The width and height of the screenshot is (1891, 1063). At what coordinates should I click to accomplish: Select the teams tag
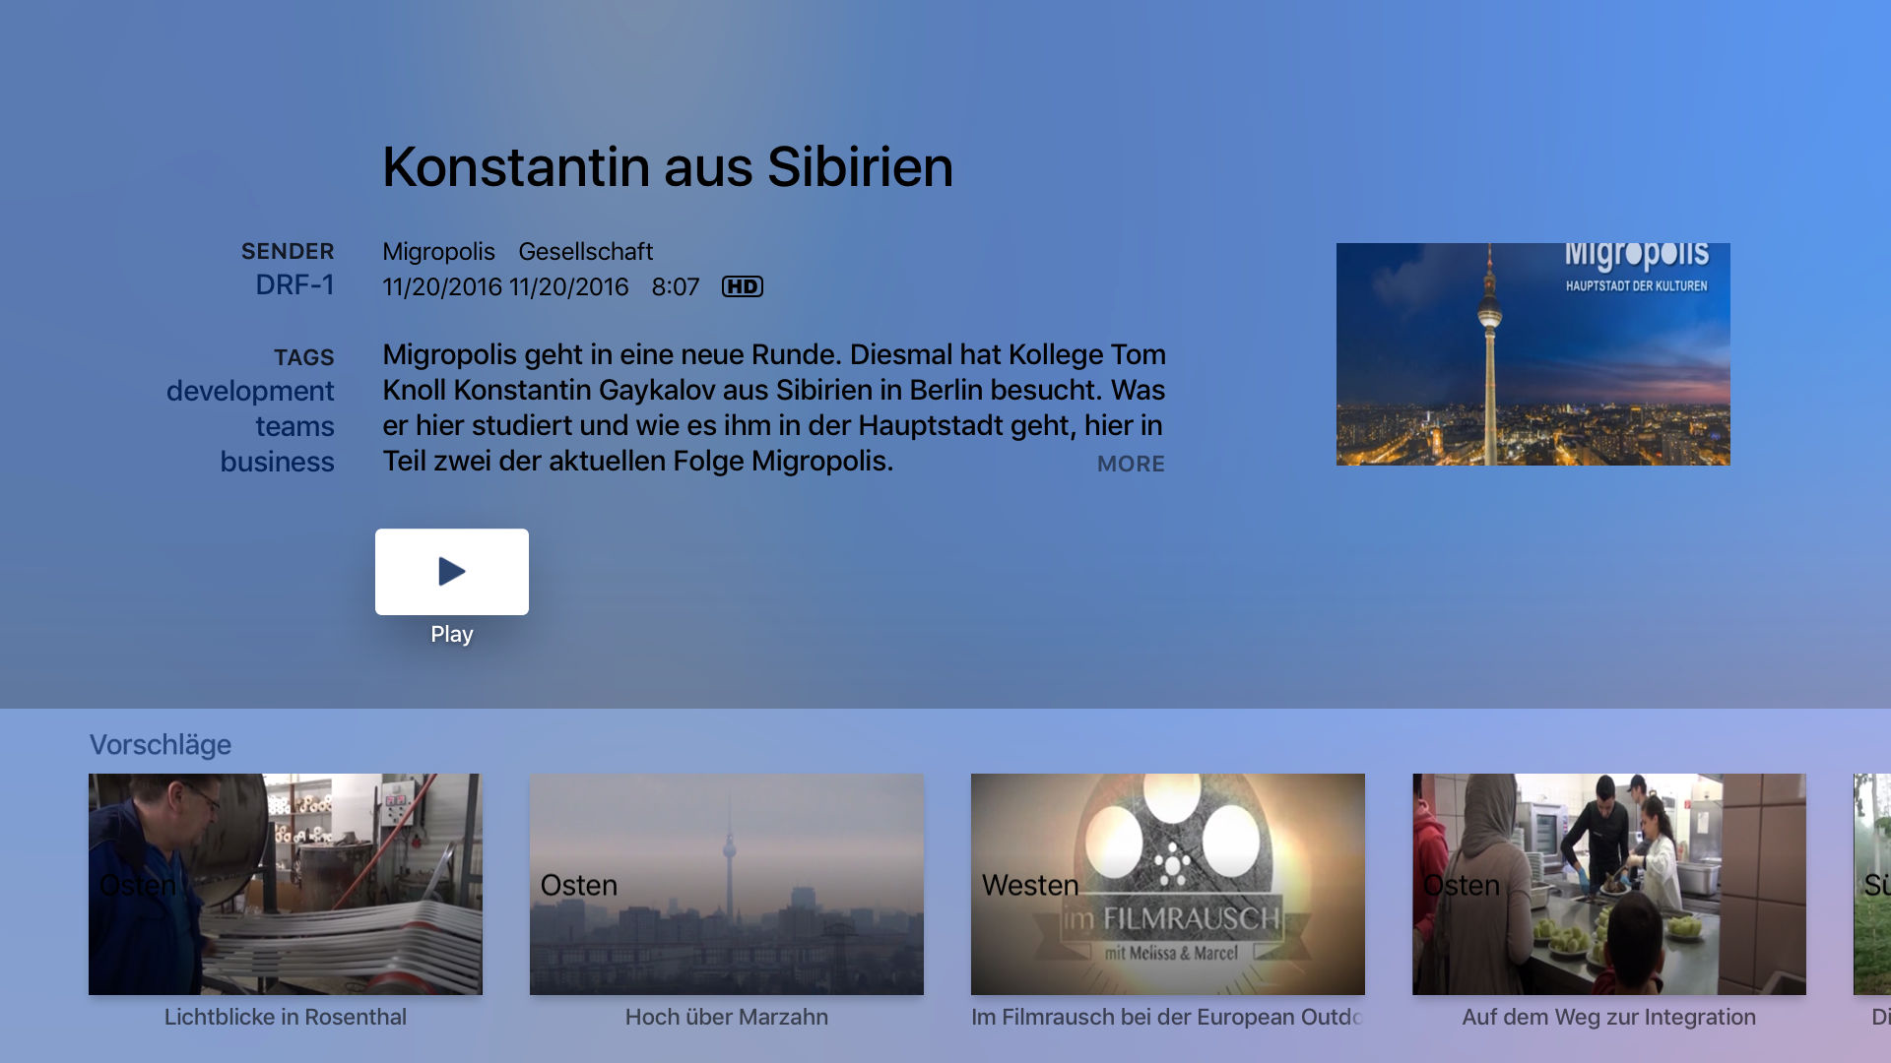point(294,426)
